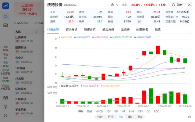195x122 pixels.
Task: Sort list by 名称 column arrows
Action: click(x=36, y=32)
